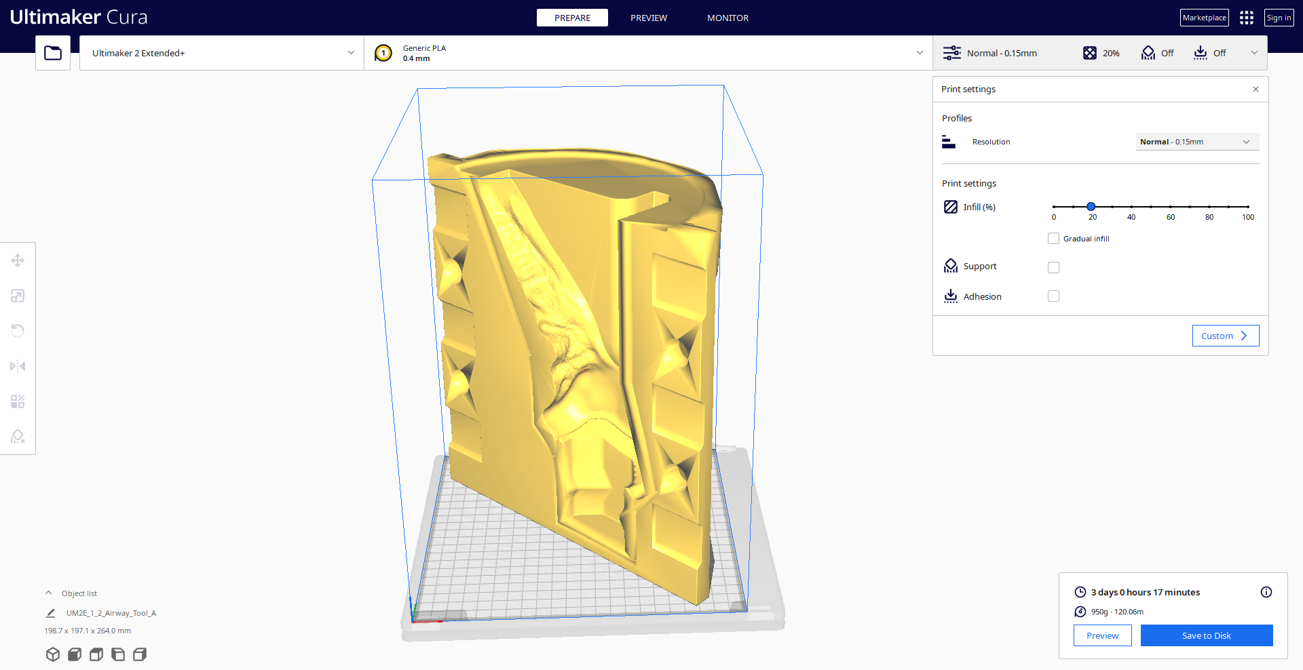Switch to PREVIEW stage tab

649,18
